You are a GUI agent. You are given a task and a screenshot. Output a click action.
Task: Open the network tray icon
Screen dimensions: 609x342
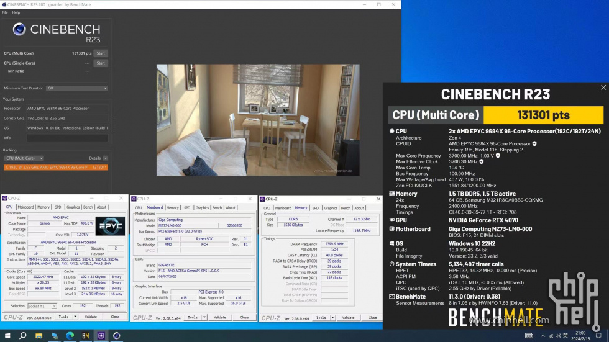pos(551,336)
